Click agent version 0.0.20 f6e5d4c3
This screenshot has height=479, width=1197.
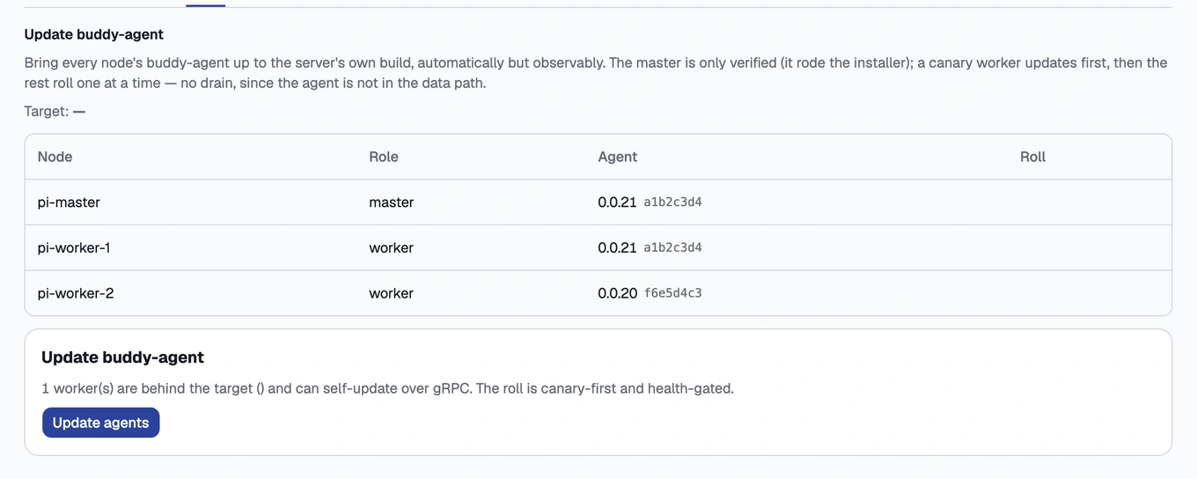650,293
